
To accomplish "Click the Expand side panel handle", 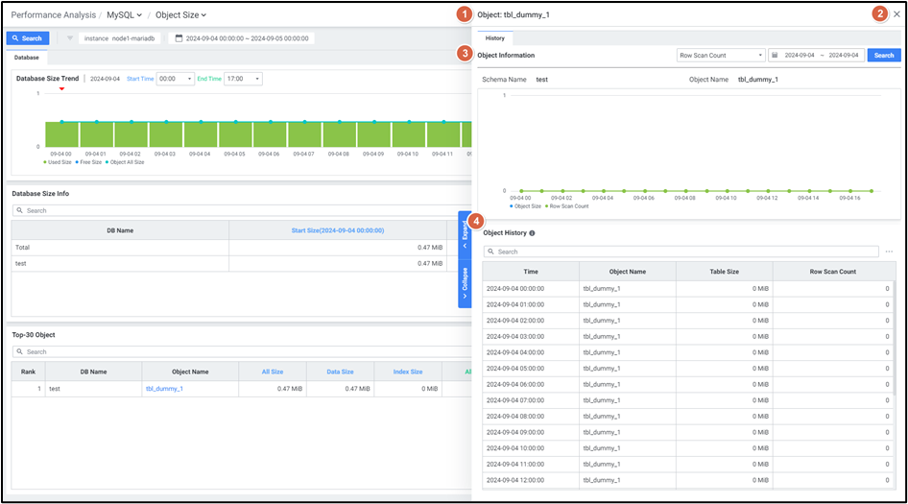I will (x=465, y=231).
